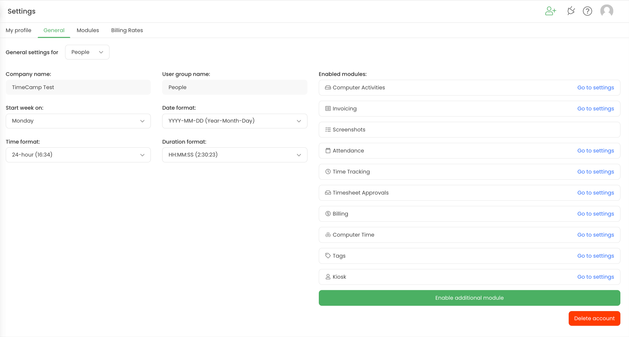Open the help question mark icon

tap(587, 11)
